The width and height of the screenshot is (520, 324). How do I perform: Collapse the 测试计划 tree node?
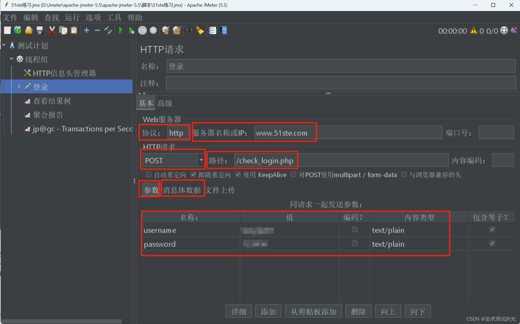pos(4,45)
